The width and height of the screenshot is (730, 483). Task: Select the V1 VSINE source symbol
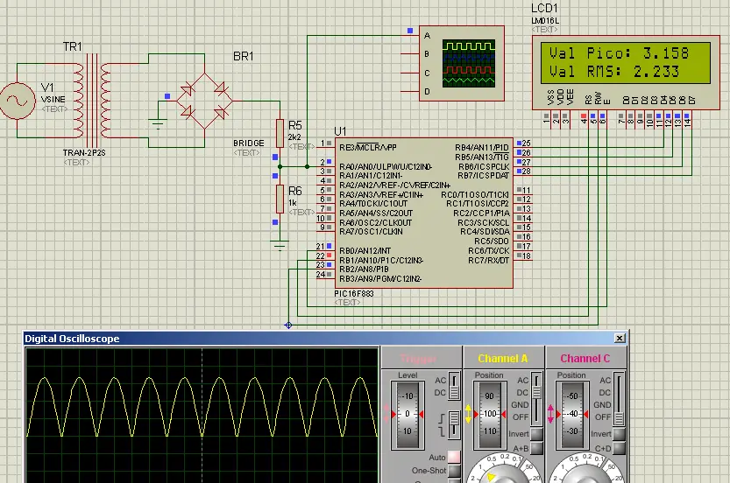tap(18, 101)
